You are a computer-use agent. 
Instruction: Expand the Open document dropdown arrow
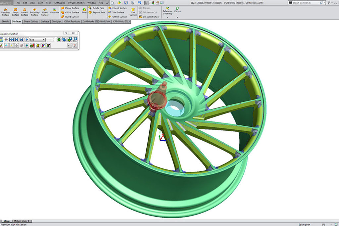tap(122, 3)
